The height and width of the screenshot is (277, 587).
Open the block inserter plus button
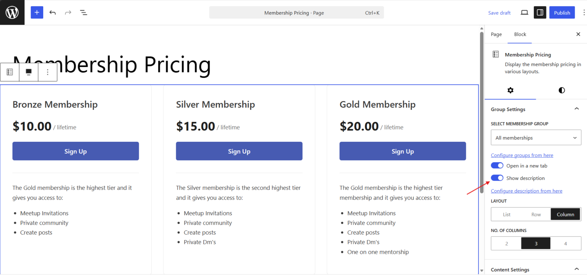37,13
